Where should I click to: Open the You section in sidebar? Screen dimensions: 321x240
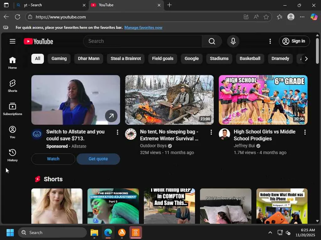[x=13, y=132]
